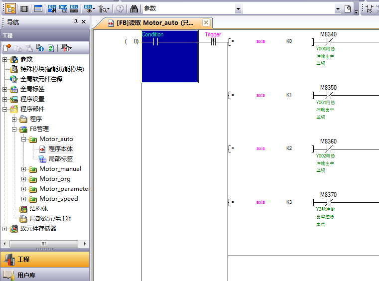This screenshot has width=379, height=281.
Task: Click the navigation tree horizontal scrollbar
Action: click(45, 244)
